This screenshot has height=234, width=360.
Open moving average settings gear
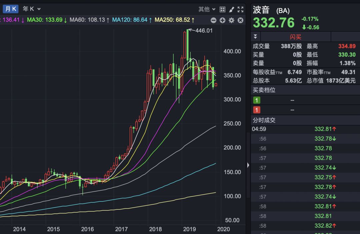[231, 20]
